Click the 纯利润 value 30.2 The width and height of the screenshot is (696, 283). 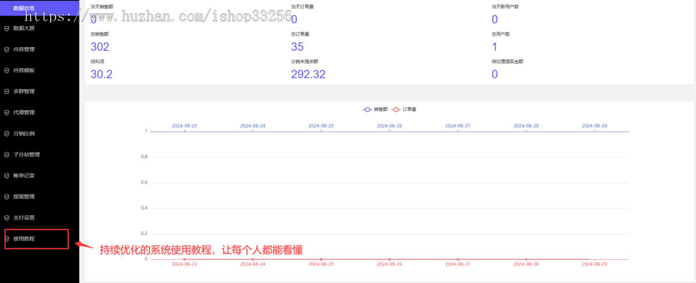[x=101, y=74]
